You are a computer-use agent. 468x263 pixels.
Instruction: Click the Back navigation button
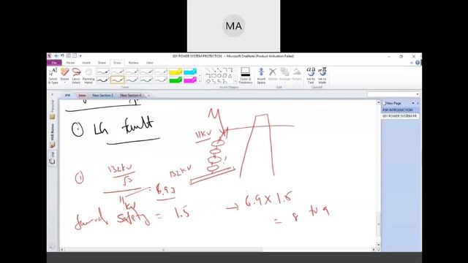(56, 56)
